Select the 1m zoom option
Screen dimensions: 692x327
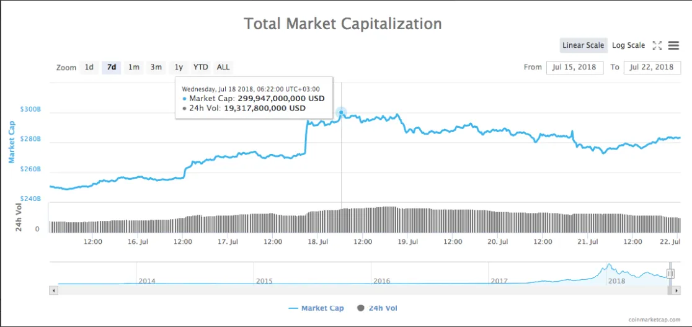click(x=134, y=68)
